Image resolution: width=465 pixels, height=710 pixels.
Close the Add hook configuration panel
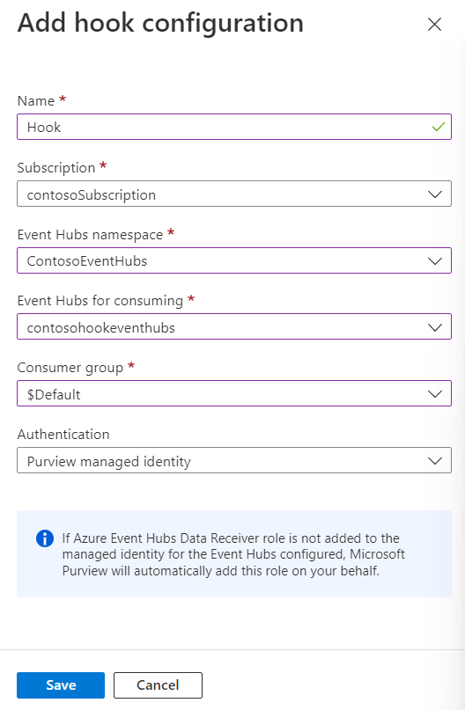[x=434, y=25]
